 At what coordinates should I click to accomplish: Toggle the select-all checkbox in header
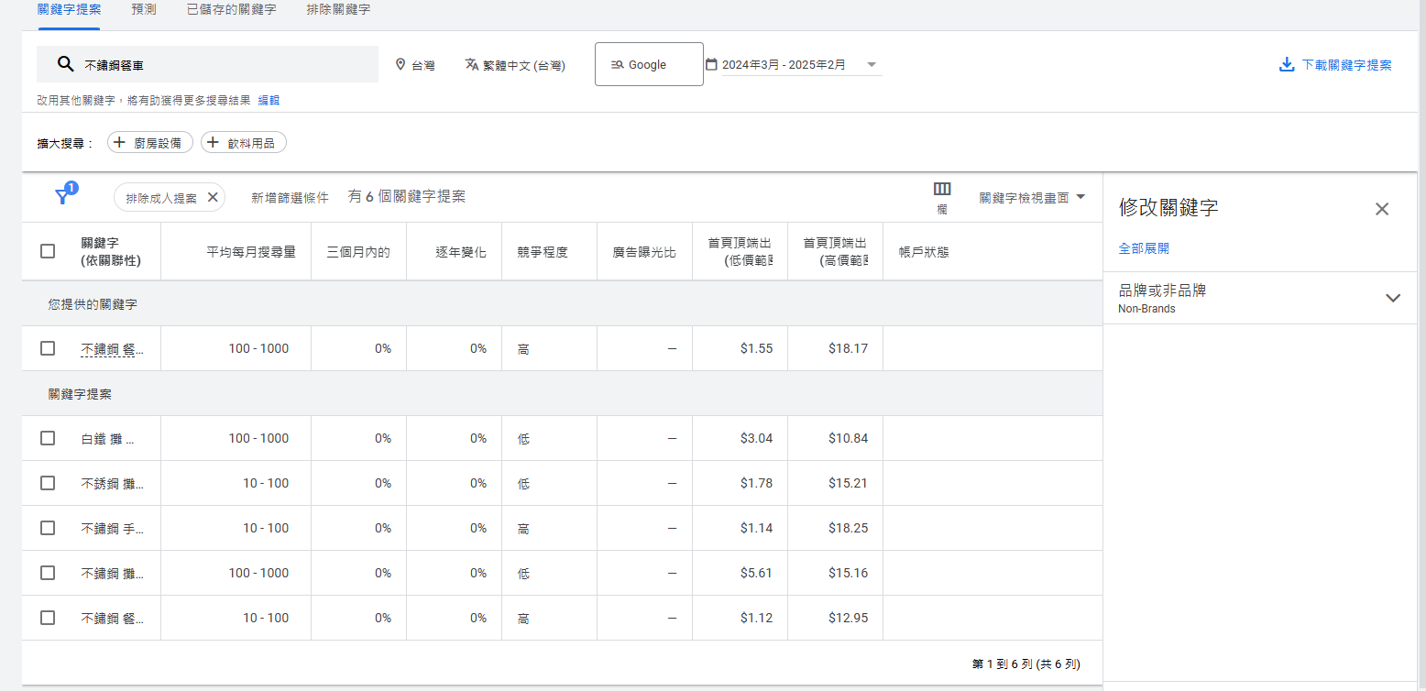[48, 251]
